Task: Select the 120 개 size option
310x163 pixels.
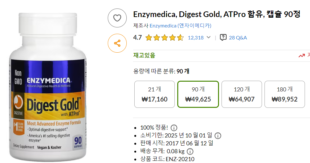Action: (242, 94)
